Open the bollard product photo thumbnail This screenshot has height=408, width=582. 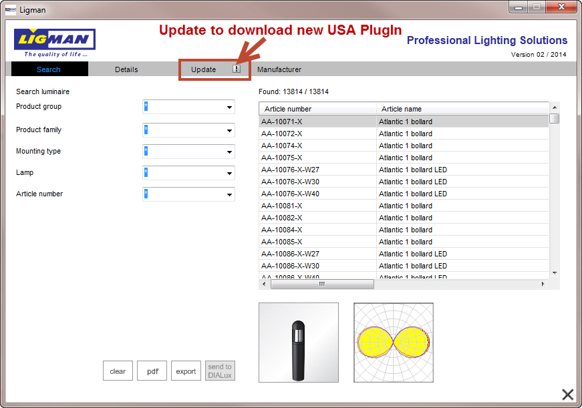point(299,343)
